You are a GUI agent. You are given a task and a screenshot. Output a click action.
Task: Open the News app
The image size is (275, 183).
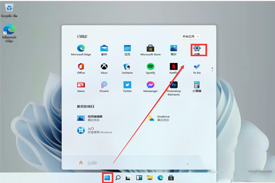pos(81,87)
